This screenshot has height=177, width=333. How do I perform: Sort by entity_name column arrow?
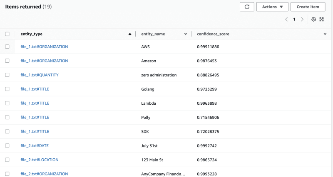(x=185, y=34)
